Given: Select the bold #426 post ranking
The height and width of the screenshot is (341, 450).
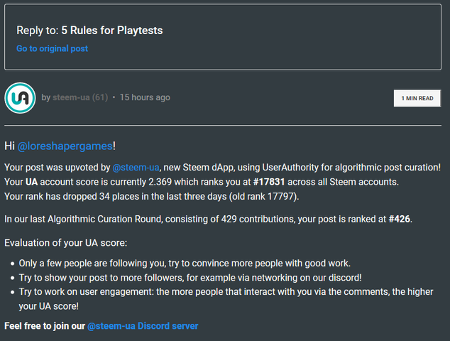Looking at the screenshot, I should pos(400,219).
